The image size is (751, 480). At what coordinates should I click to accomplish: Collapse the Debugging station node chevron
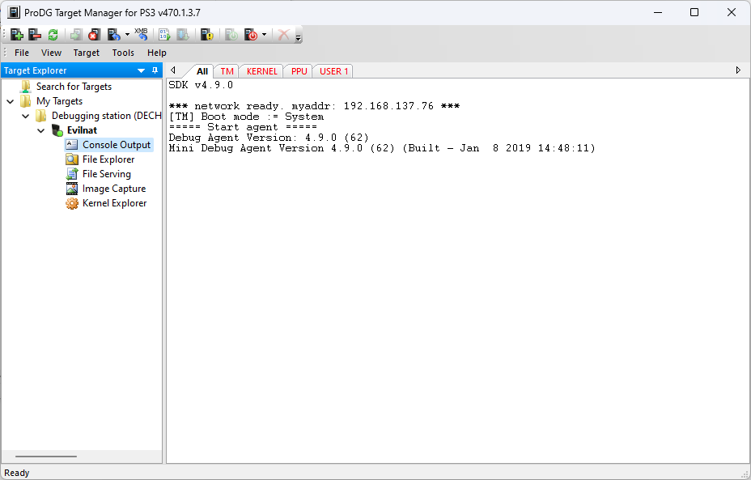[25, 116]
